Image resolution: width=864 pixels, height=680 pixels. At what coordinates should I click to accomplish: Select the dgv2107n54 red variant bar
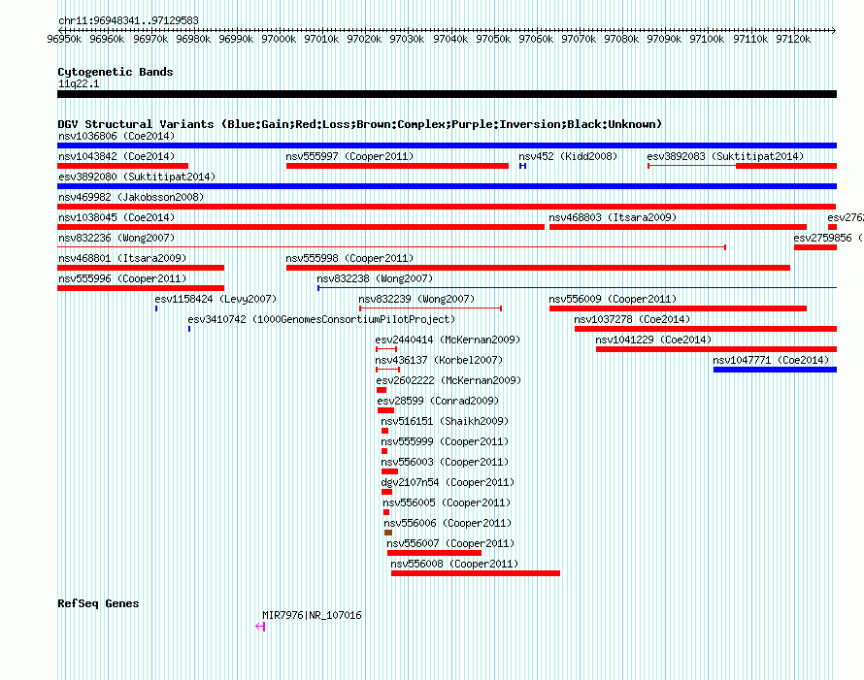pos(386,492)
